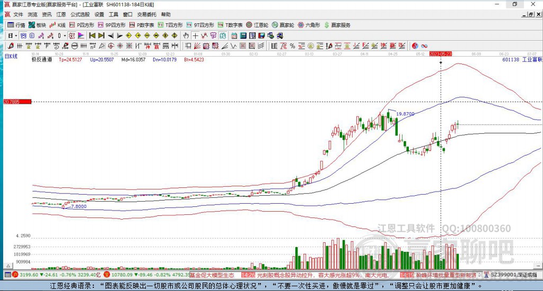Open the T数字表 tool
This screenshot has width=543, height=291.
pyautogui.click(x=230, y=25)
